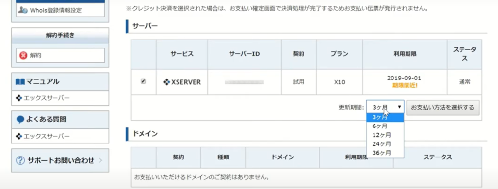Click the 解約手続き panel header
The image size is (498, 189).
60,35
